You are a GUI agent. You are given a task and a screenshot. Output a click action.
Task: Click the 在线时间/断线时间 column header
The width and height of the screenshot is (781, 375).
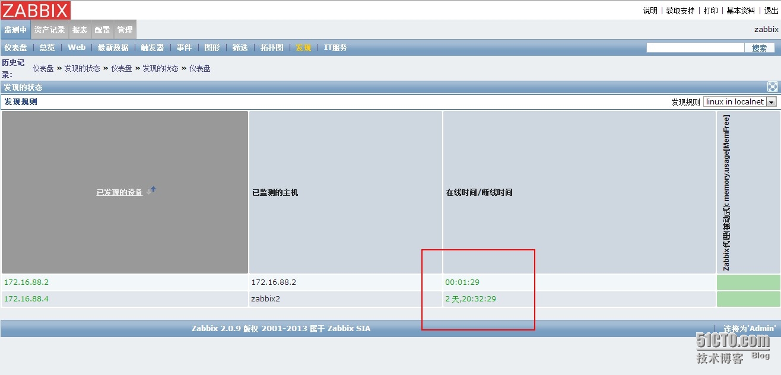(x=579, y=192)
